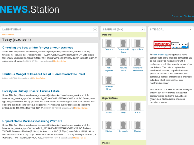View Minister Of Information avatar image
This screenshot has height=145, width=194.
pyautogui.click(x=138, y=61)
